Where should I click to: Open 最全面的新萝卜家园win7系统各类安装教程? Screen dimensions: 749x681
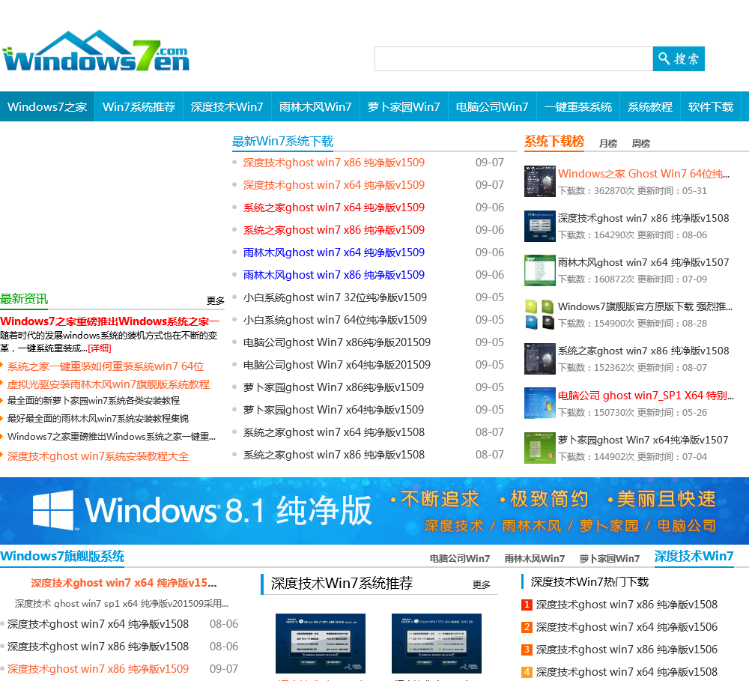pyautogui.click(x=94, y=401)
